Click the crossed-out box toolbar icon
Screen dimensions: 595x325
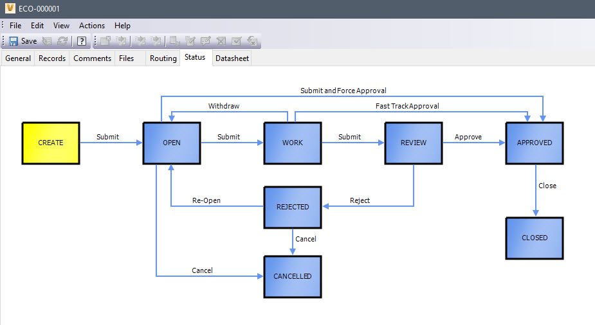221,41
